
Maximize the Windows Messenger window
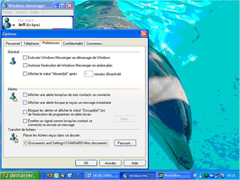pyautogui.click(x=63, y=6)
